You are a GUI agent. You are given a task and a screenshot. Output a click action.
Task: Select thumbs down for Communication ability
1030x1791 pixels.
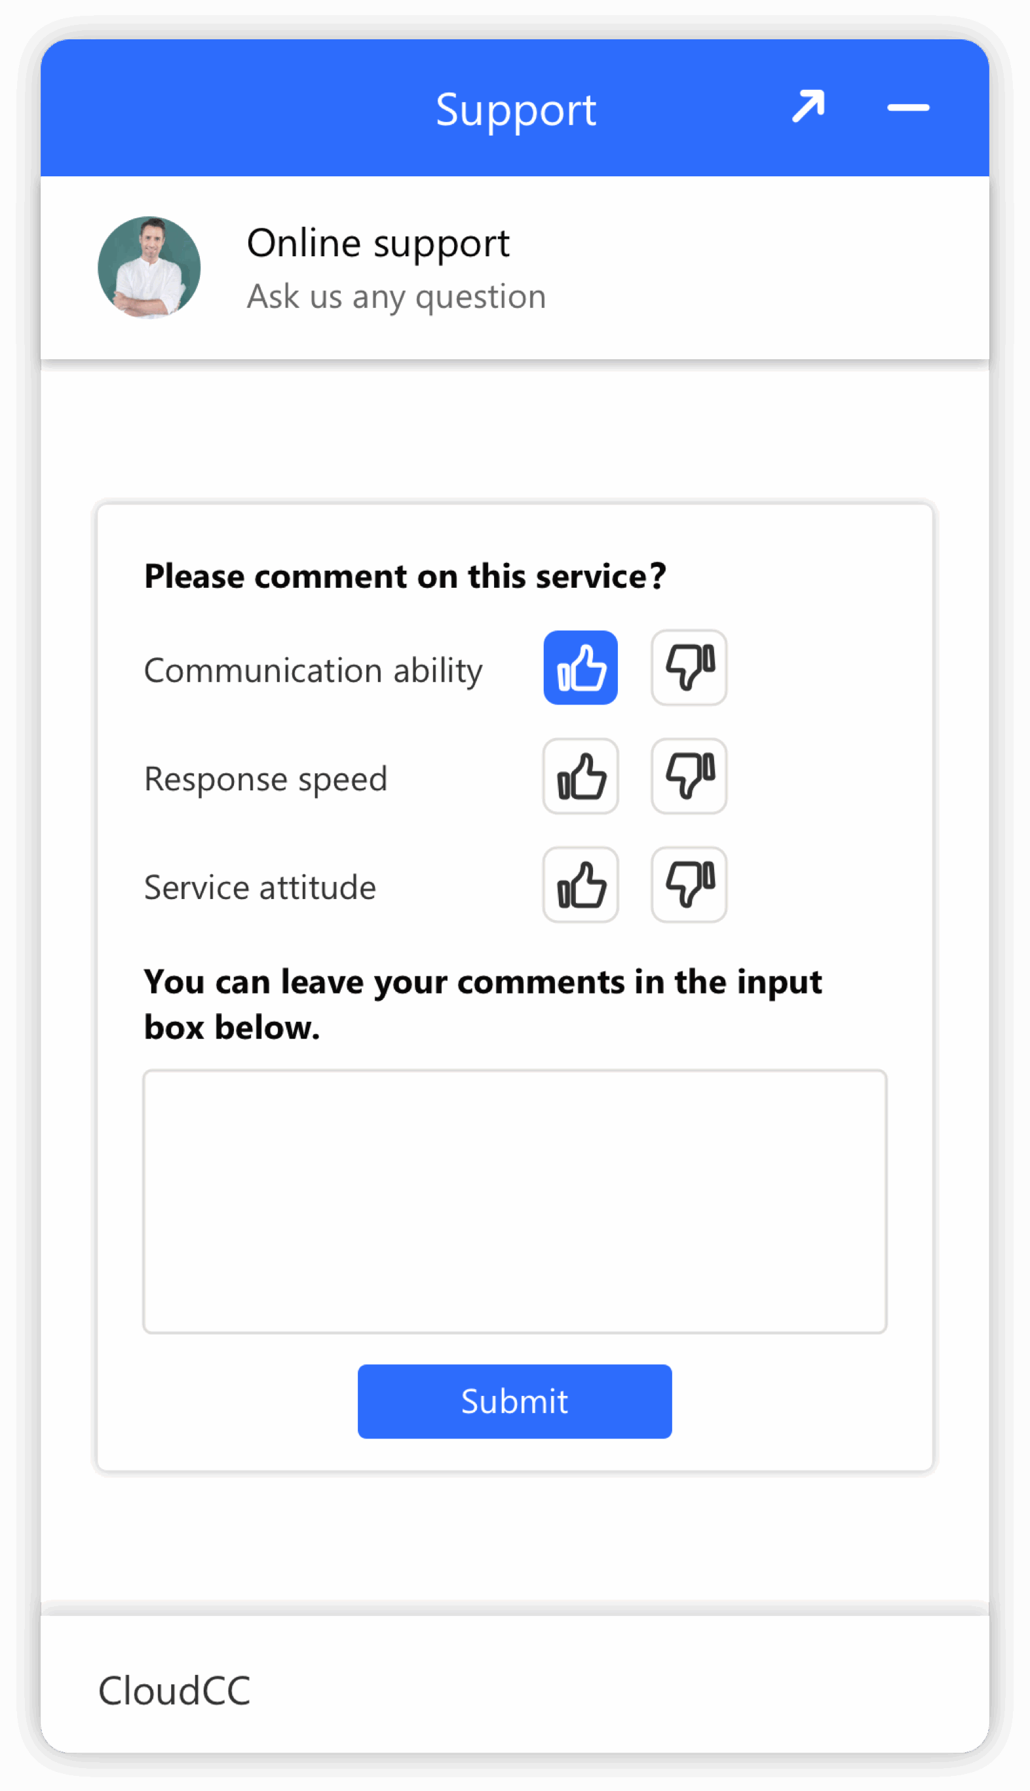pyautogui.click(x=689, y=668)
